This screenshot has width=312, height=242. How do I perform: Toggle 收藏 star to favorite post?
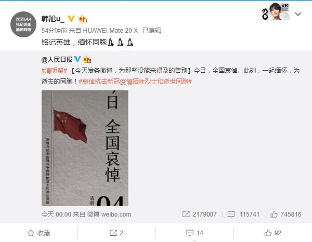tap(39, 233)
